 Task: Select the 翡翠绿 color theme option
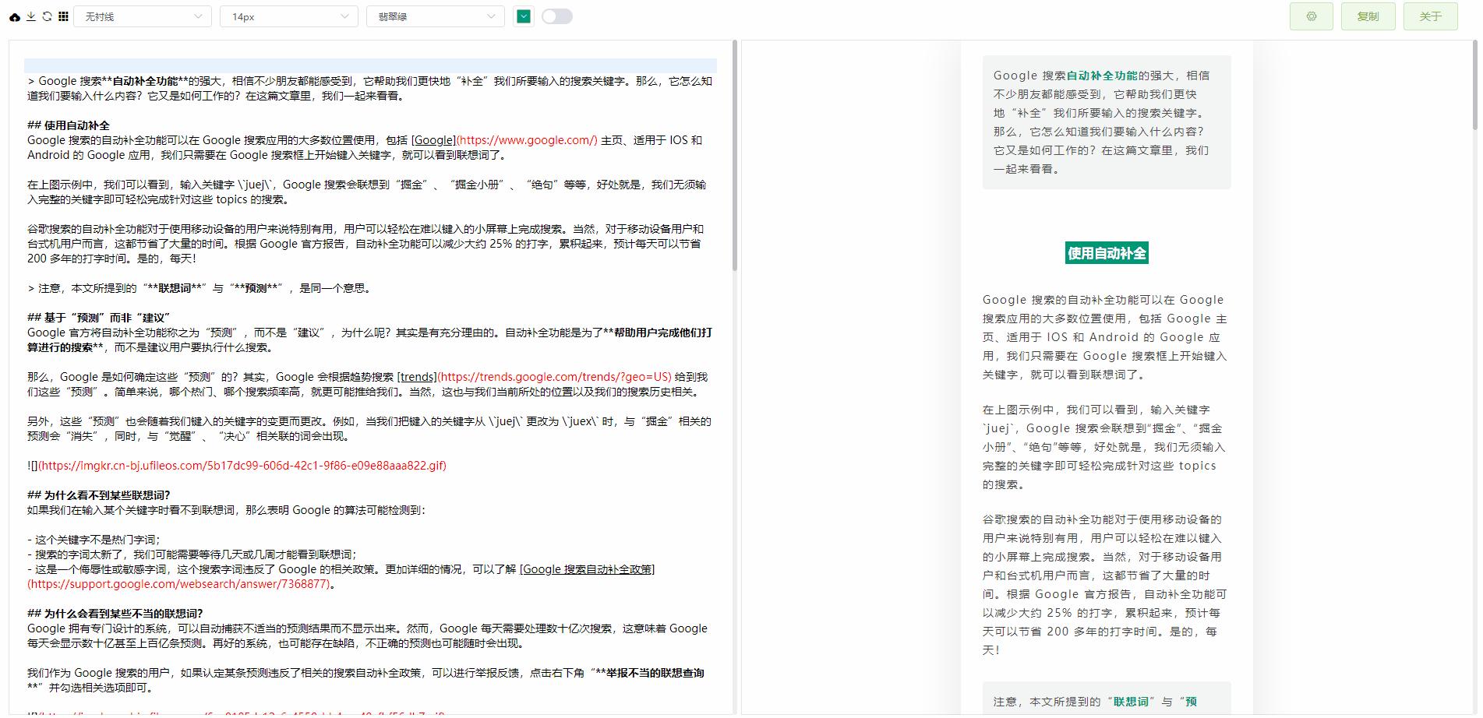click(434, 16)
